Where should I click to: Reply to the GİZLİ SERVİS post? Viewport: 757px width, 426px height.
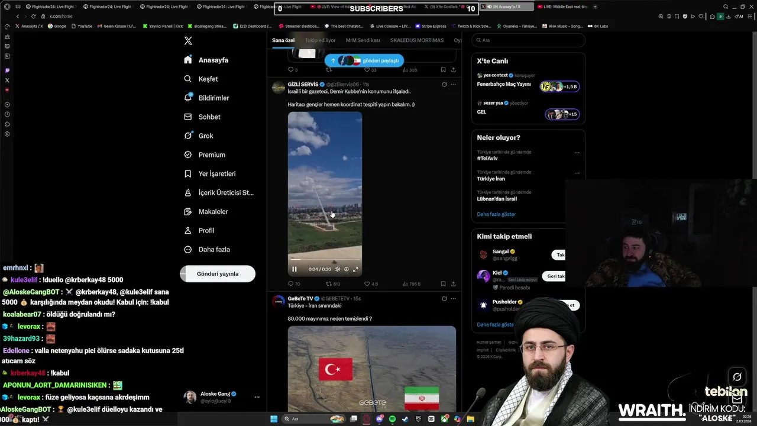coord(294,284)
